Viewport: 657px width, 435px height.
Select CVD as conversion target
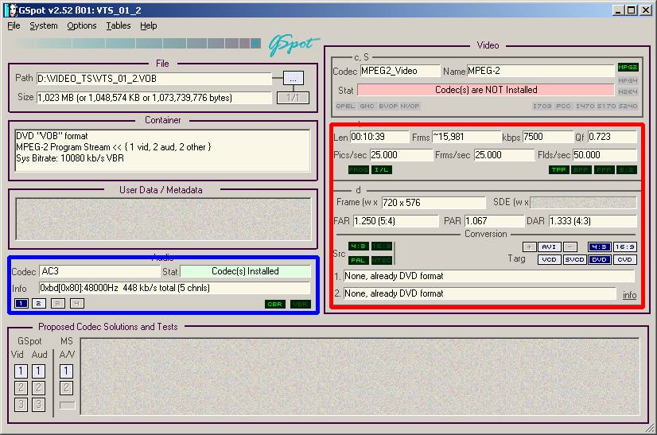(x=624, y=260)
